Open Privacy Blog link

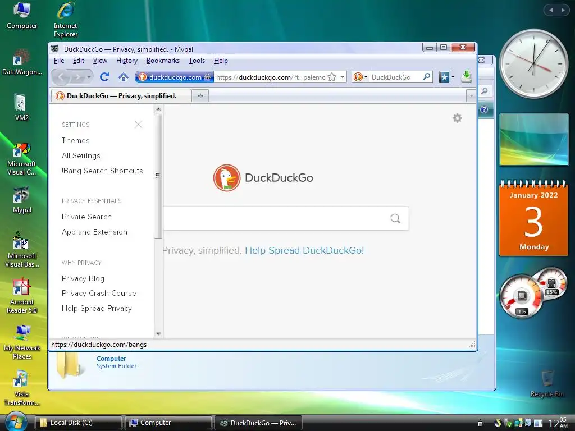(83, 278)
